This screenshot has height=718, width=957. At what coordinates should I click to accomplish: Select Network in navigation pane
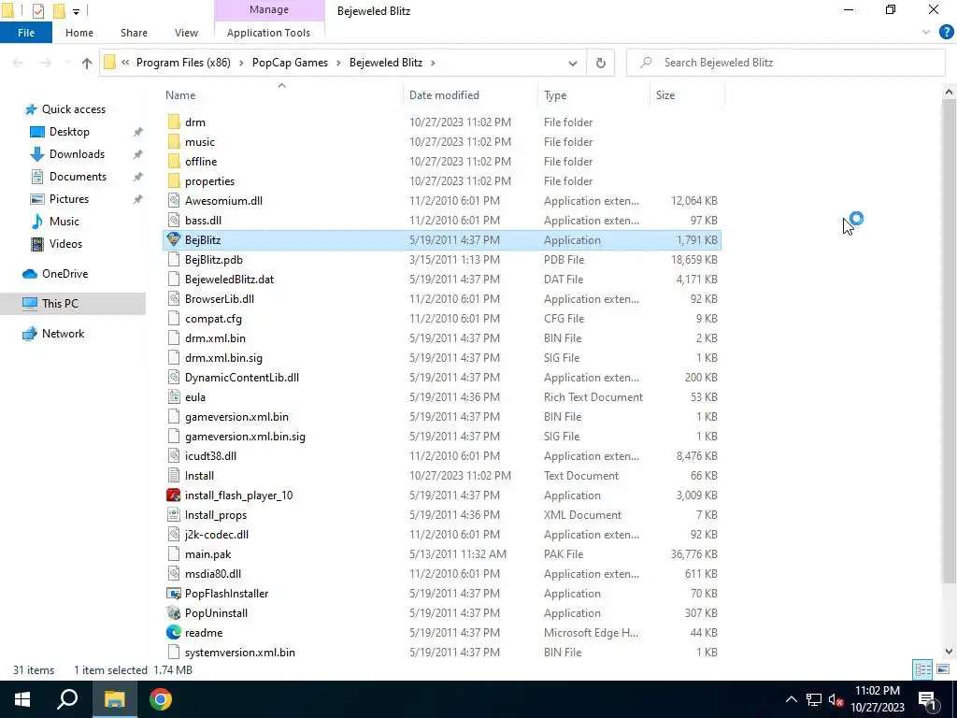click(x=63, y=334)
